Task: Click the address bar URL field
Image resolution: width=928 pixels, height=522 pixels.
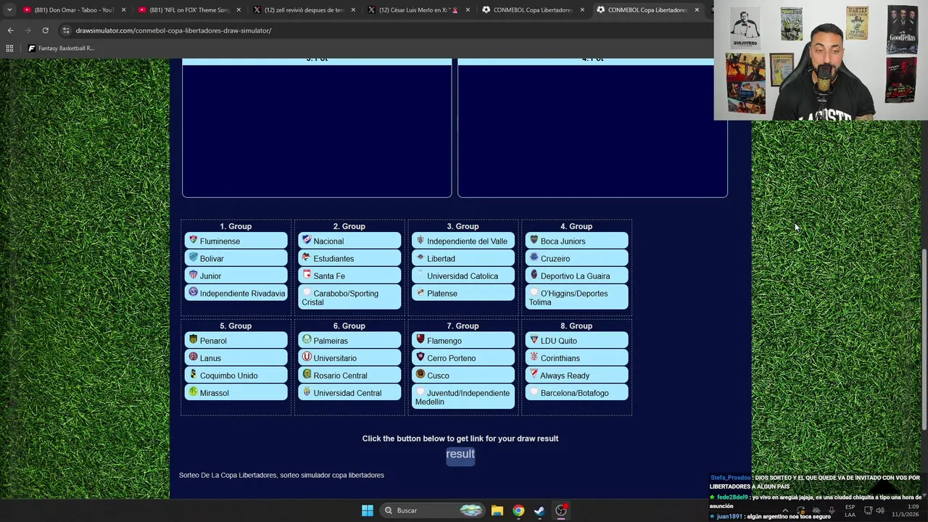Action: coord(384,30)
